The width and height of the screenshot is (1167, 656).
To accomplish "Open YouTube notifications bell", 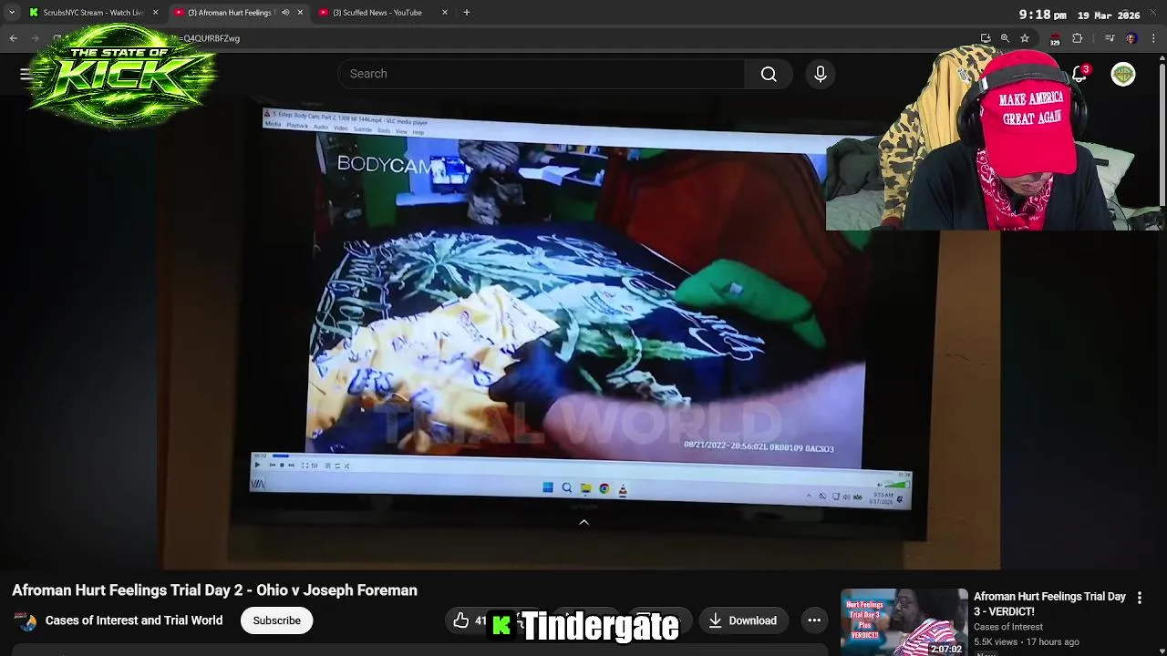I will coord(1080,74).
